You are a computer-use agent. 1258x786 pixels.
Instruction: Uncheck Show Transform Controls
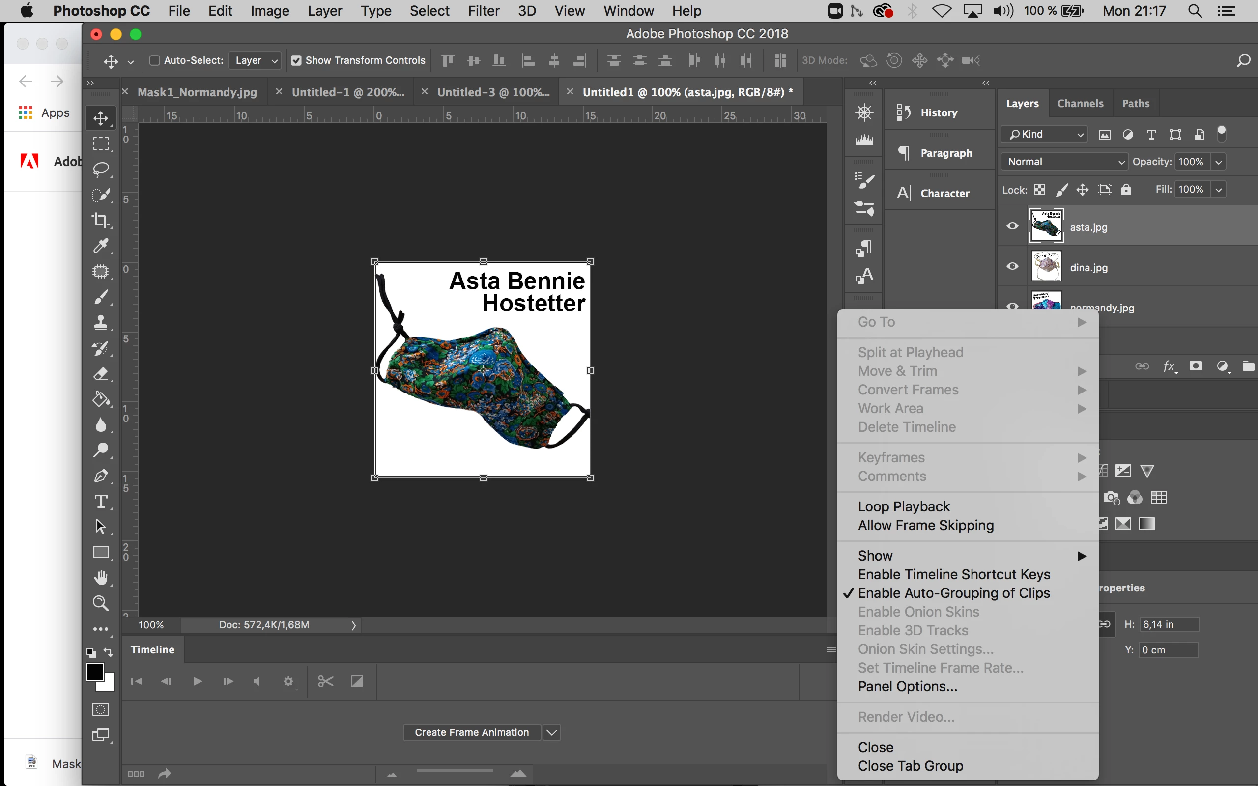click(296, 60)
